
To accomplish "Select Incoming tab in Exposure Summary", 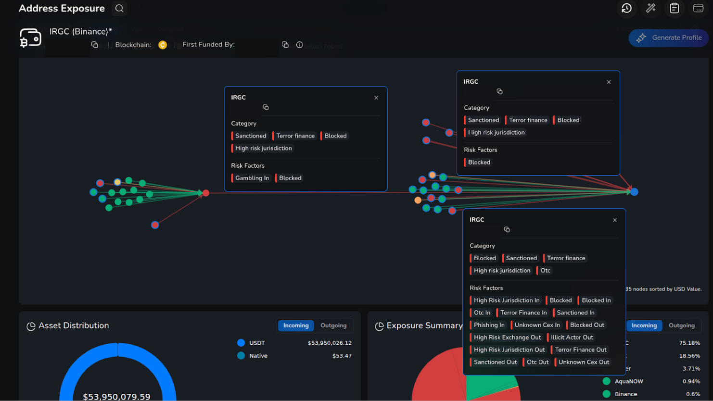I will (644, 326).
